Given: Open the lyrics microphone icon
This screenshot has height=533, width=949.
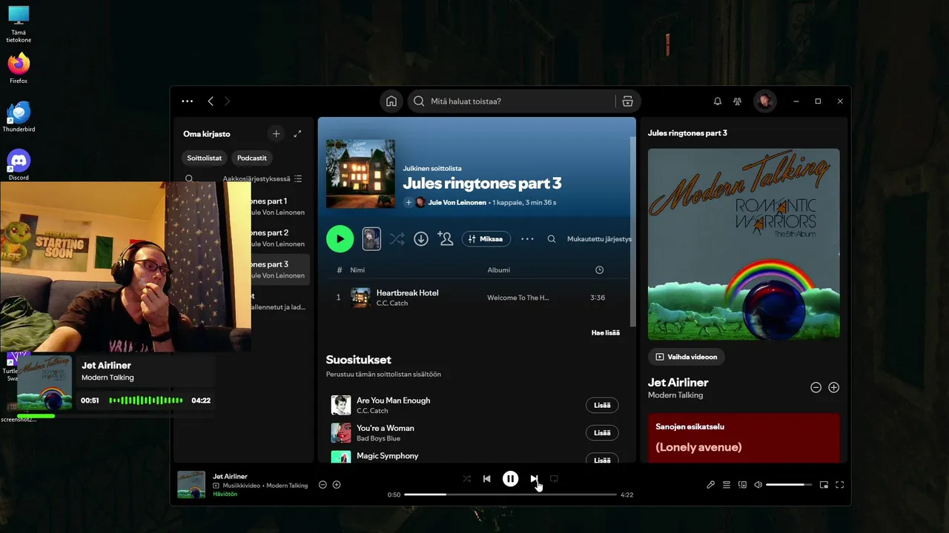Looking at the screenshot, I should pos(710,485).
